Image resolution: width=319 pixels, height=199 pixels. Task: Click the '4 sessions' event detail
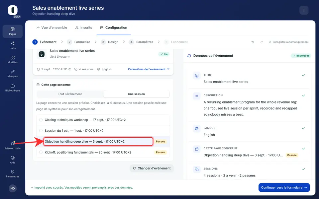[x=84, y=69]
